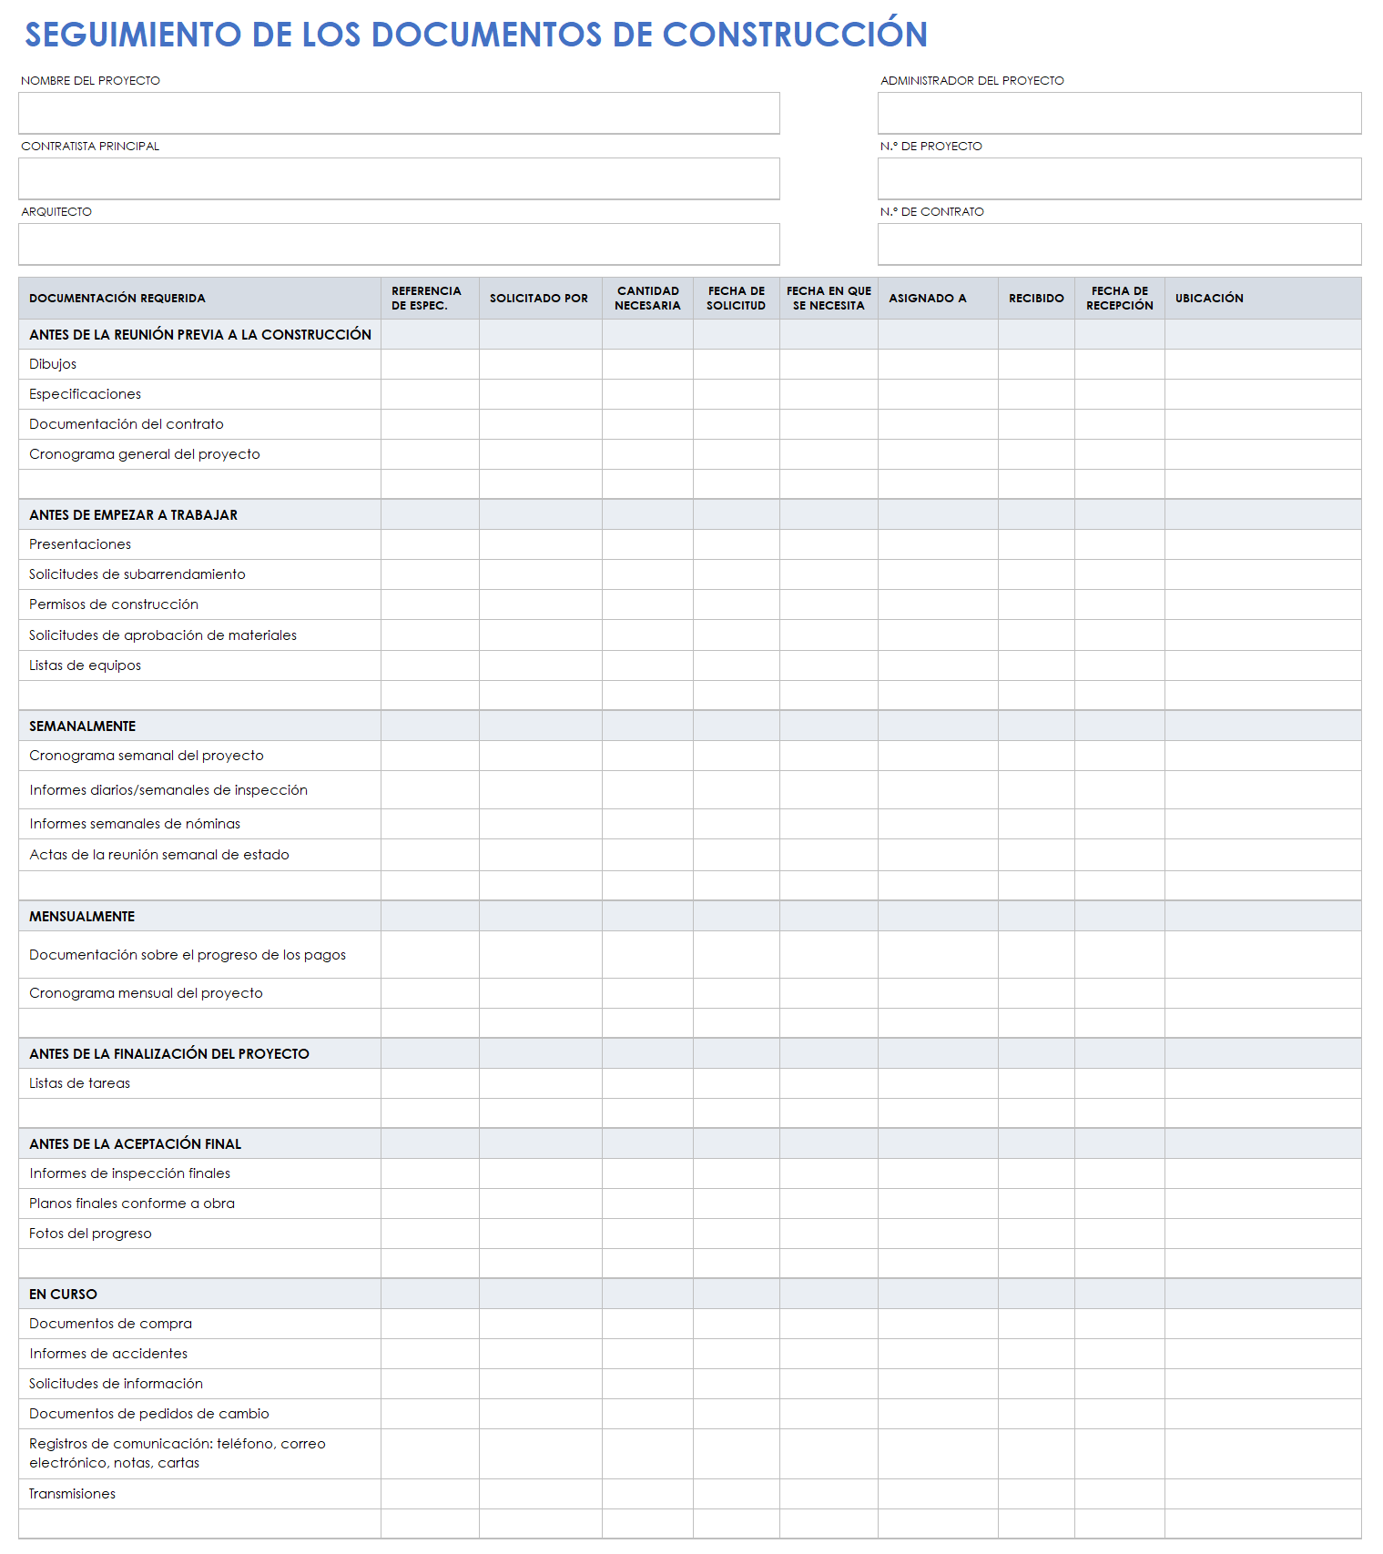
Task: Click the 'Fotos del progreso' cell
Action: pyautogui.click(x=199, y=1234)
